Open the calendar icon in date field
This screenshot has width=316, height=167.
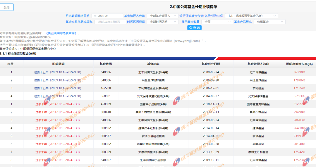click(95, 16)
